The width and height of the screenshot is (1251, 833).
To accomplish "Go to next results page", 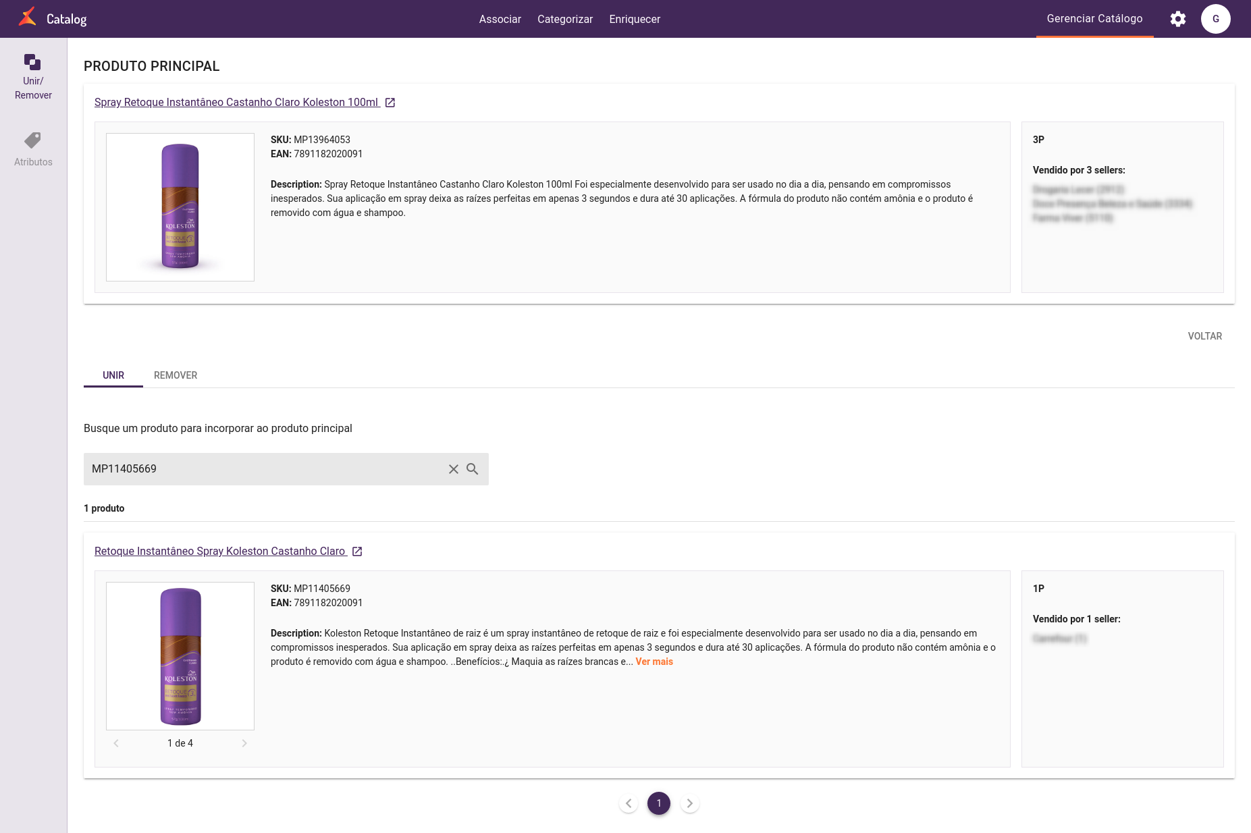I will 689,803.
